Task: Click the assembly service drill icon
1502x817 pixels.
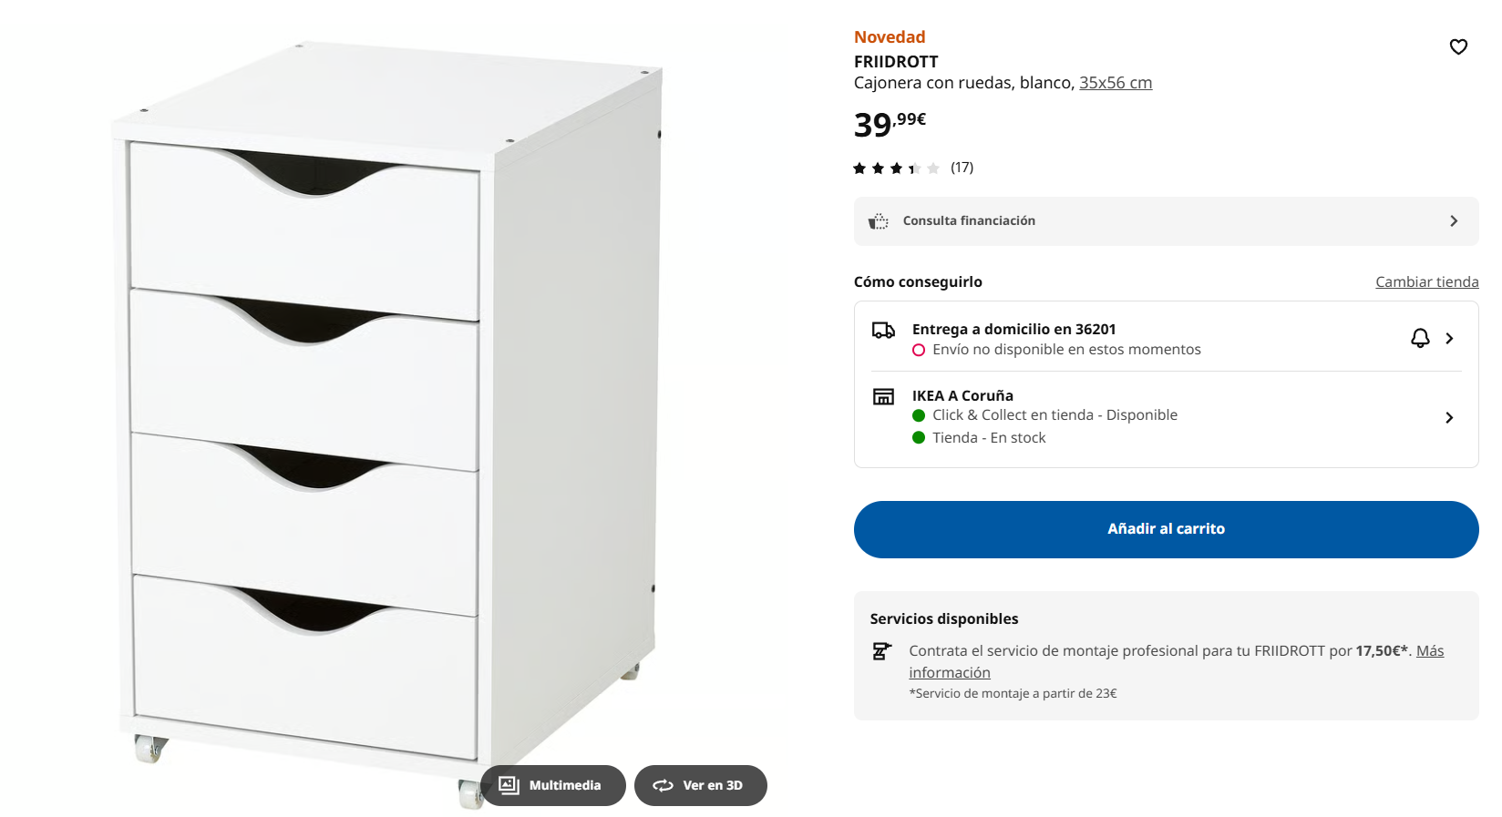Action: [881, 651]
